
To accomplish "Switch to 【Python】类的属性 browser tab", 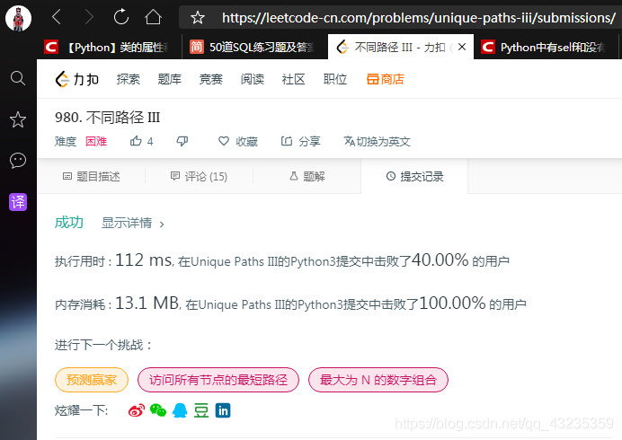I will point(109,48).
